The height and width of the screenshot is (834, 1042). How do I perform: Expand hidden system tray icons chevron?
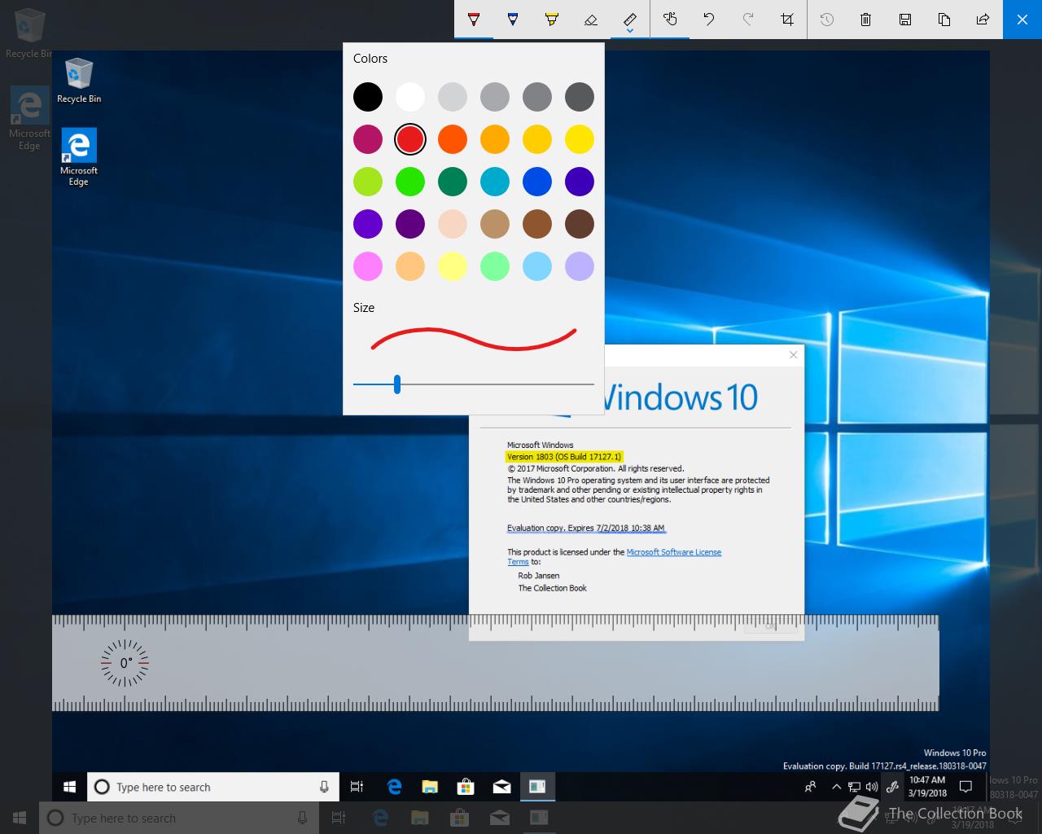(x=836, y=787)
